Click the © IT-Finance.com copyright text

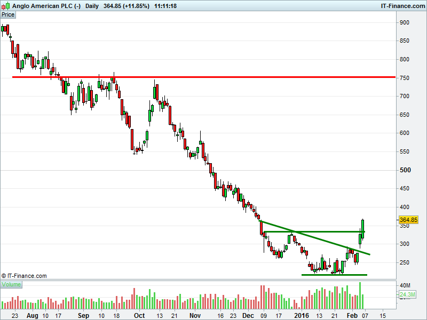click(x=24, y=276)
